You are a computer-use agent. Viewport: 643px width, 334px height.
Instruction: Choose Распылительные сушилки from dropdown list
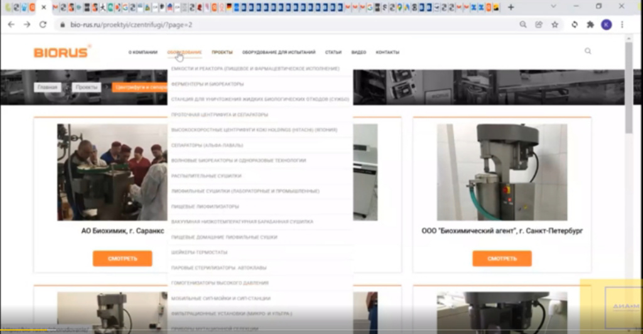[206, 176]
